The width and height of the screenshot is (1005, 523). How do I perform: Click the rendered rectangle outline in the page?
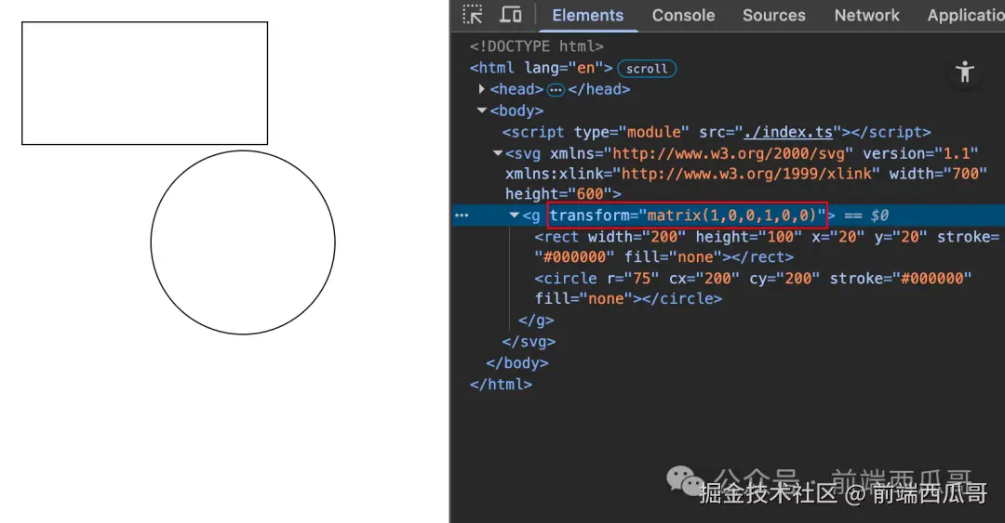tap(144, 84)
